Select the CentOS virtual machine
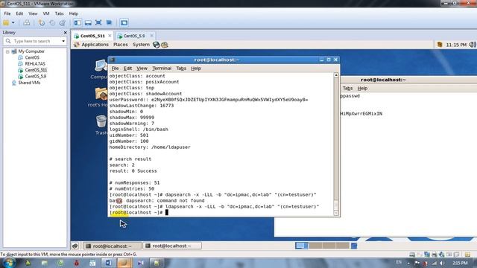Image resolution: width=477 pixels, height=268 pixels. coord(32,57)
